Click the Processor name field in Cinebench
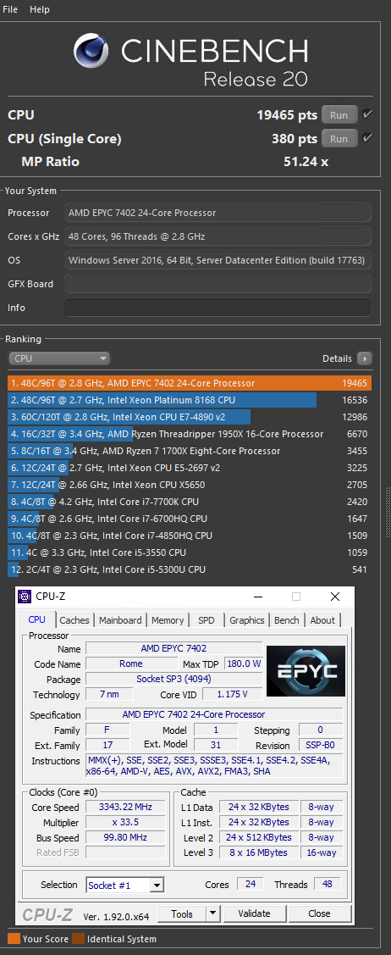 click(x=218, y=213)
